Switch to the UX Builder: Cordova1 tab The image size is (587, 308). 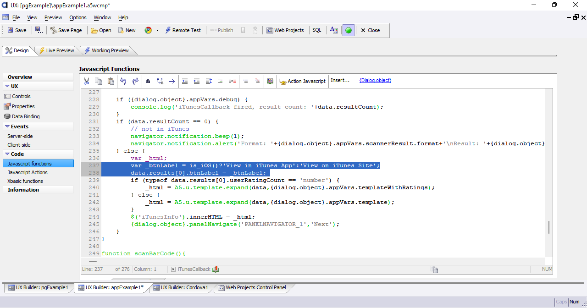[x=181, y=288]
